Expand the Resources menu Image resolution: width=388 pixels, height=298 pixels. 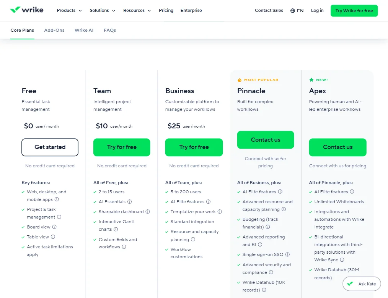(x=137, y=10)
